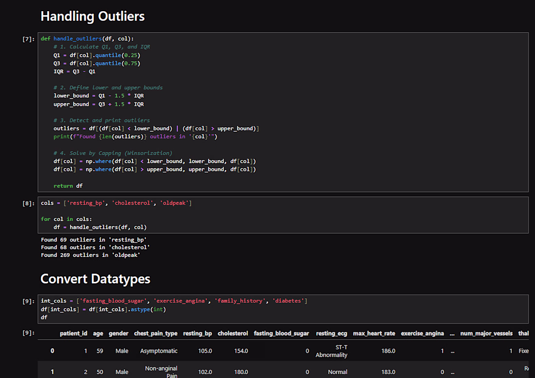The width and height of the screenshot is (535, 378).
Task: Place cursor on def handle_outliers line
Action: 88,38
